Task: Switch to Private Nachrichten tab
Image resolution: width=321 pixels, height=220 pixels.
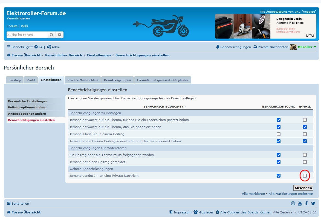Action: (83, 80)
